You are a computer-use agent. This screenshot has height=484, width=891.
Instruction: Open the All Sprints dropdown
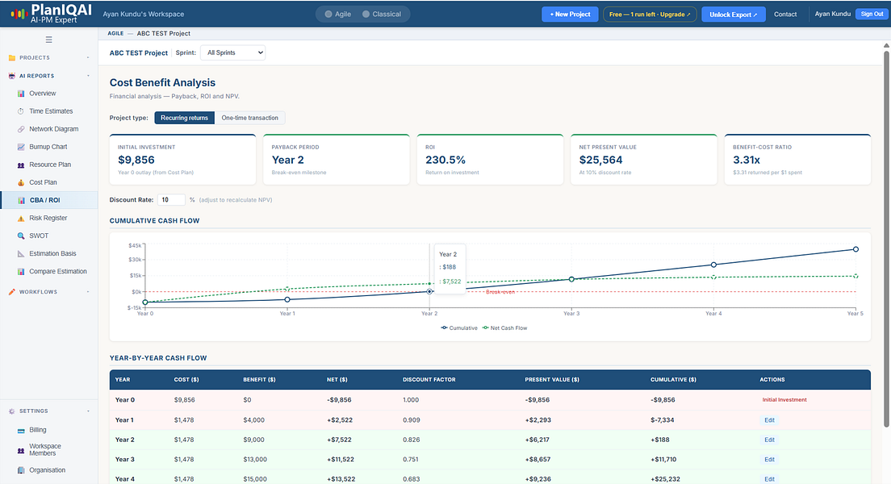tap(233, 52)
